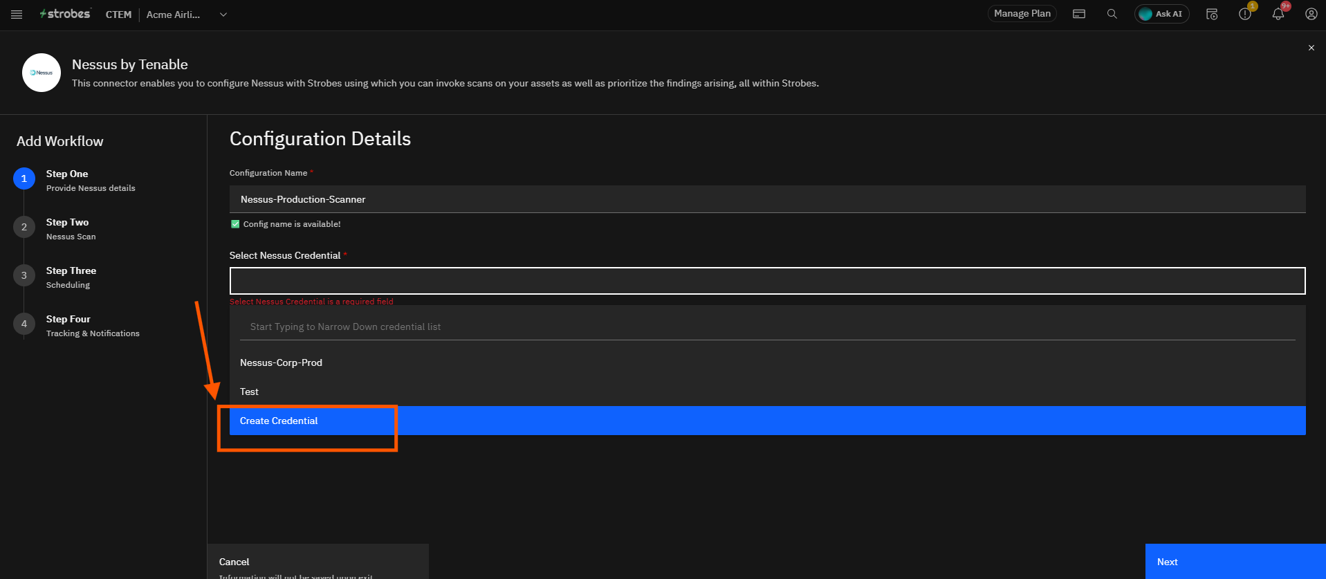Click the "Configuration Details" heading
Image resolution: width=1326 pixels, height=579 pixels.
tap(320, 139)
